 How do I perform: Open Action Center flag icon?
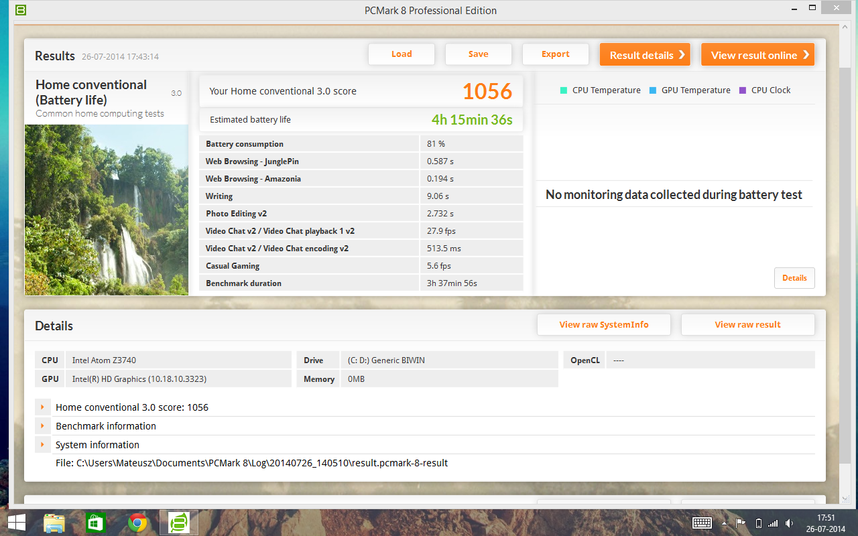[x=741, y=523]
